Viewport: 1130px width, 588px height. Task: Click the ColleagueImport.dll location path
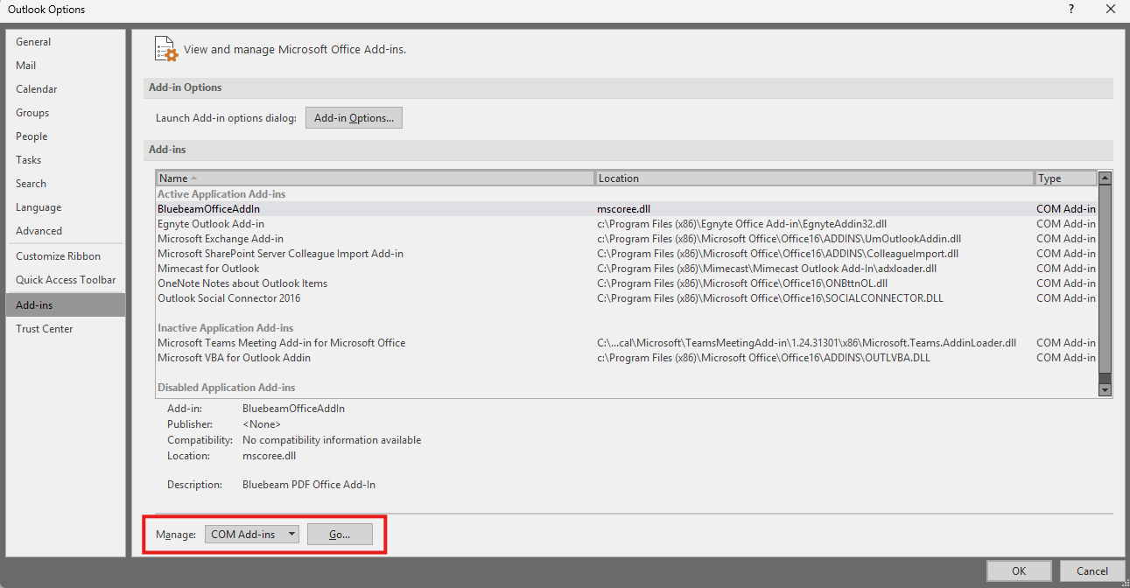pyautogui.click(x=778, y=254)
